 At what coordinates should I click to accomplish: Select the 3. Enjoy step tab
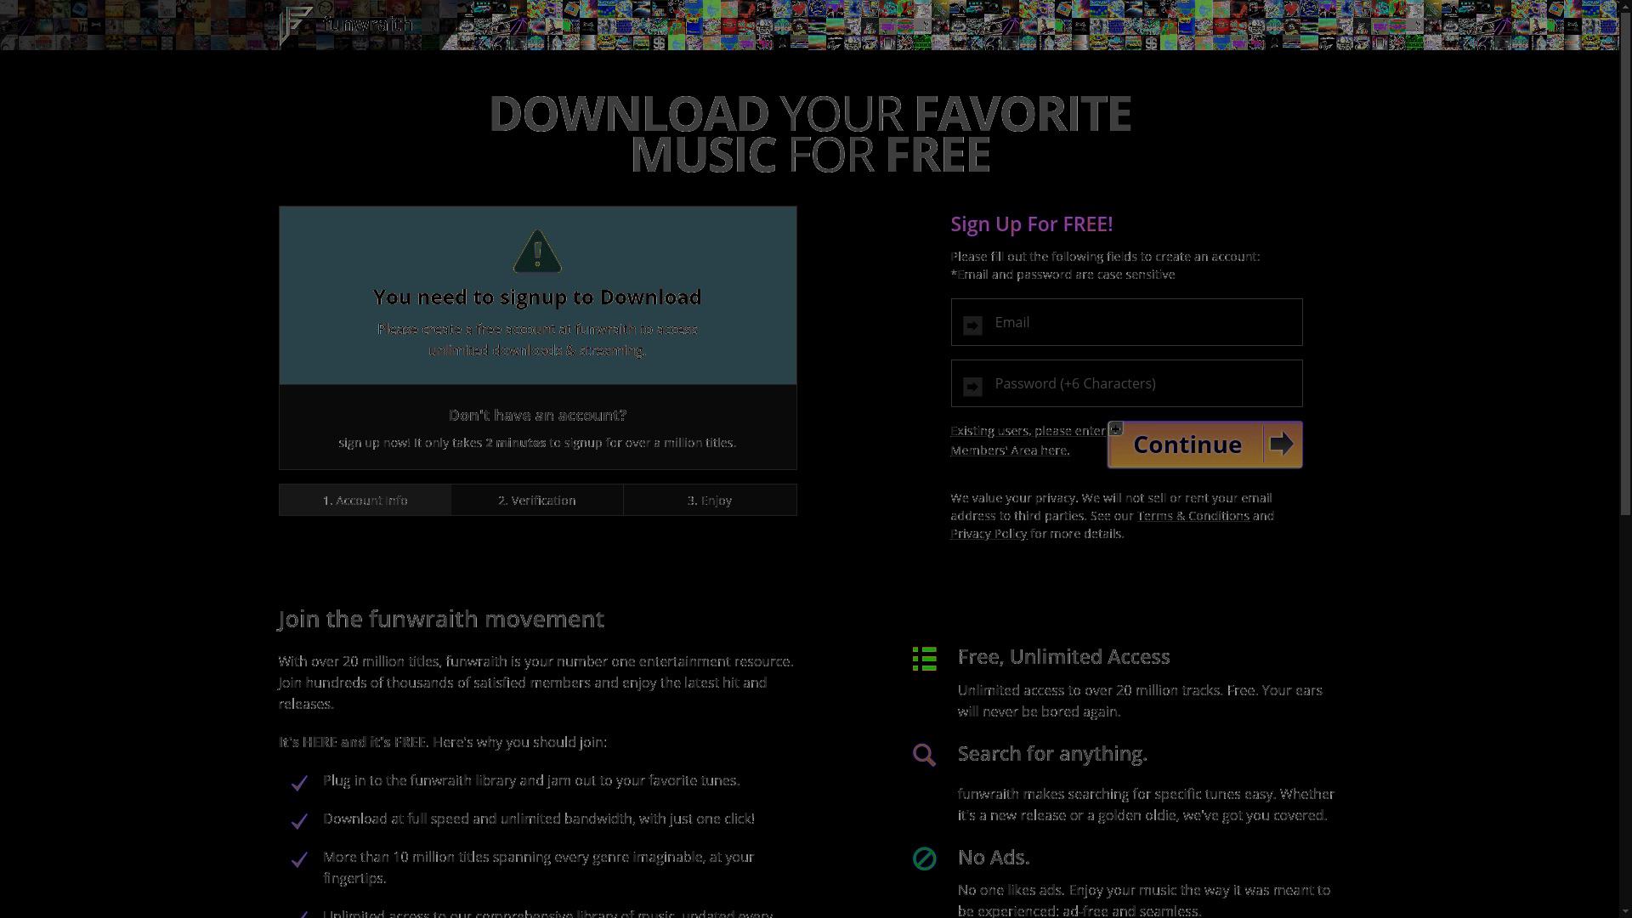[x=710, y=500]
